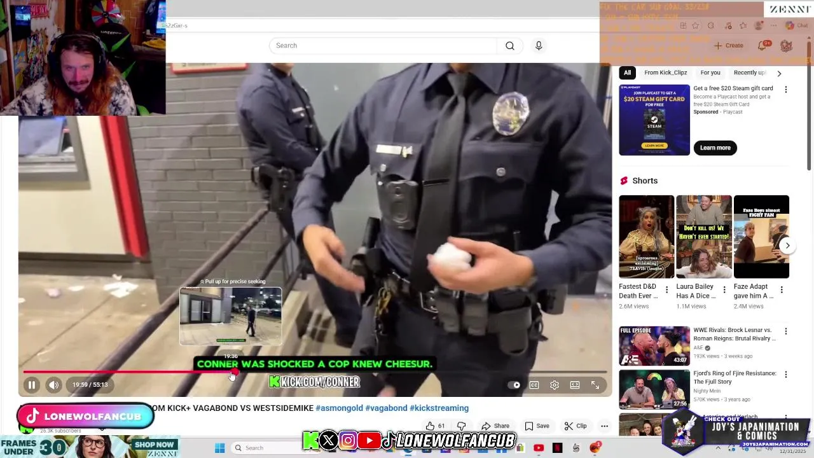This screenshot has width=814, height=458.
Task: Open browser favorites star icon
Action: coord(695,25)
